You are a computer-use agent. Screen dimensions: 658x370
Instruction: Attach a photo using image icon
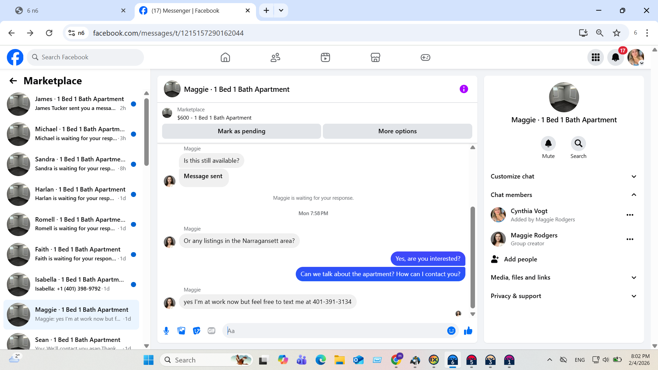pos(181,331)
